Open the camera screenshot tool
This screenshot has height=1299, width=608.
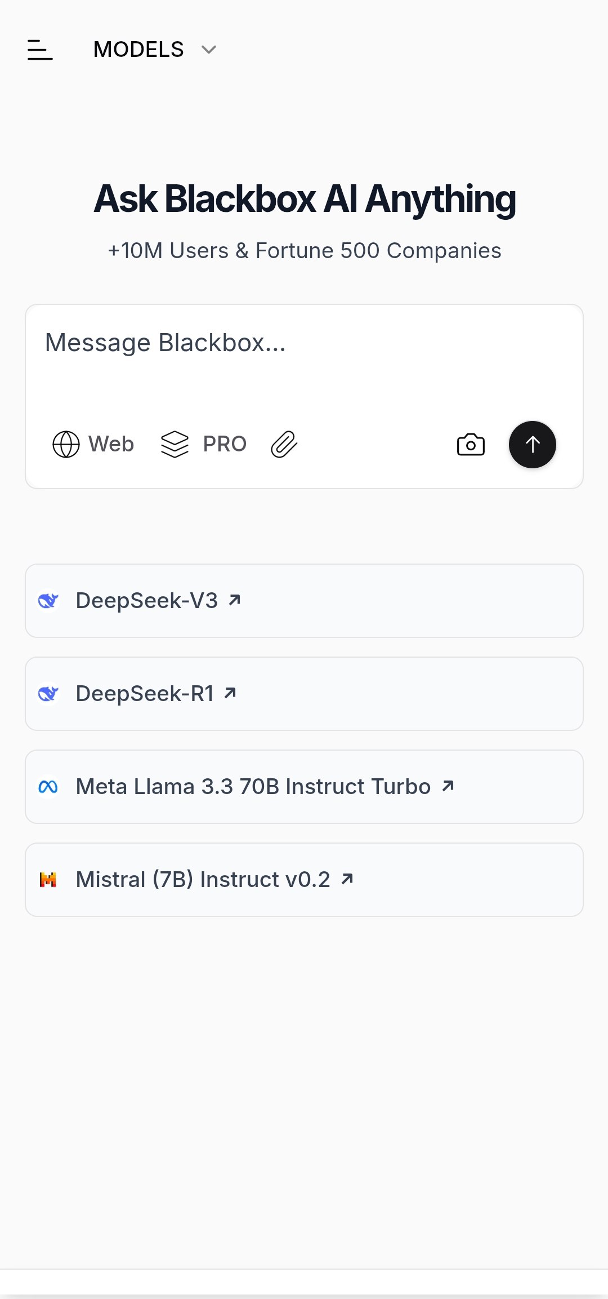pyautogui.click(x=471, y=445)
